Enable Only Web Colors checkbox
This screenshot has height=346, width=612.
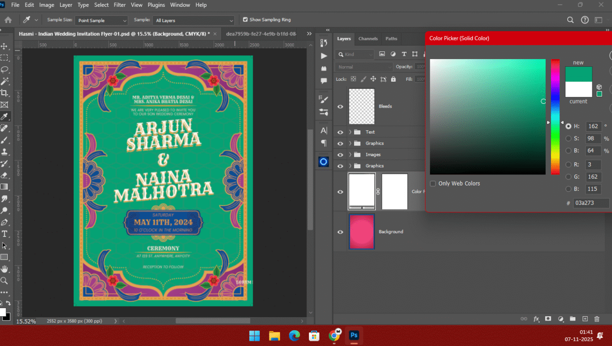pyautogui.click(x=433, y=184)
